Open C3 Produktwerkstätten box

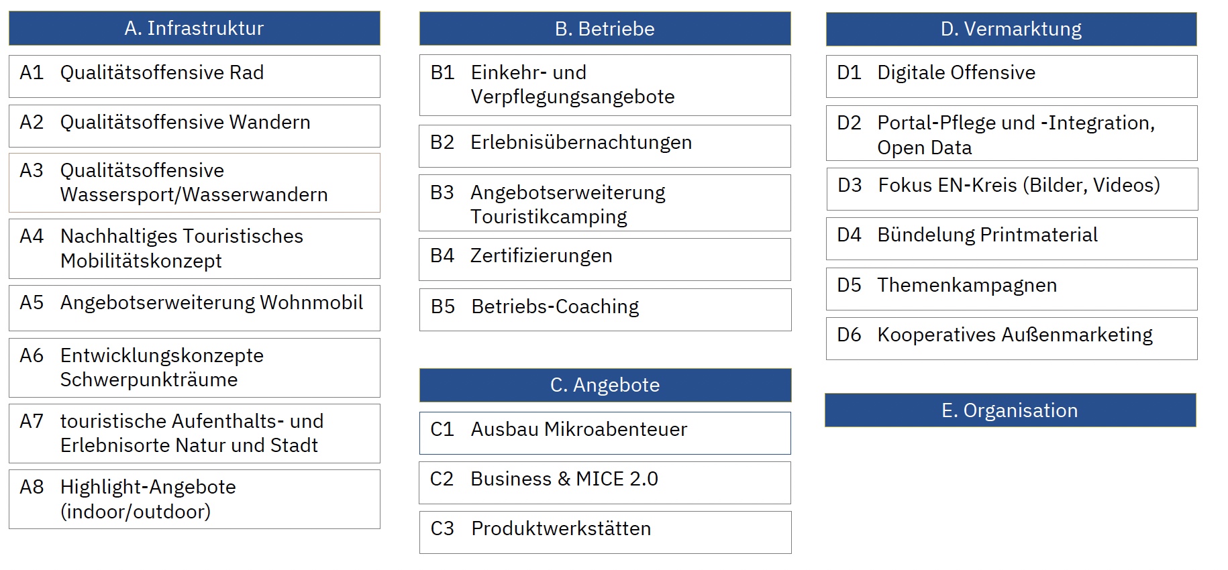tap(605, 532)
